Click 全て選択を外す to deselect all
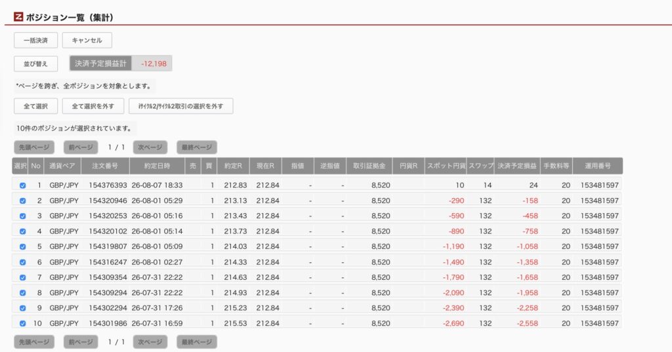The image size is (672, 352). pos(93,106)
